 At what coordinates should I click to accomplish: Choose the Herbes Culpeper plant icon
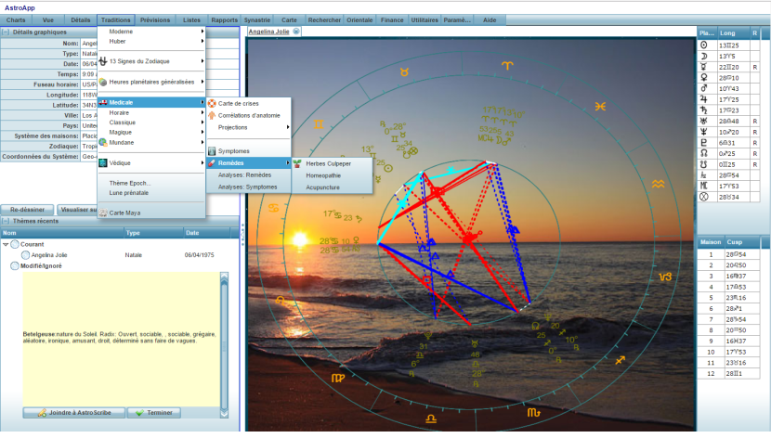[297, 163]
